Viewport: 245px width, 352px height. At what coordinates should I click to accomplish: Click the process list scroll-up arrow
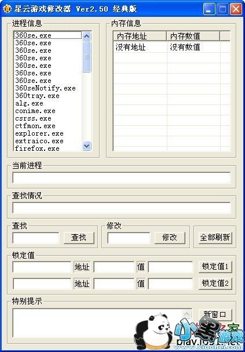point(87,36)
